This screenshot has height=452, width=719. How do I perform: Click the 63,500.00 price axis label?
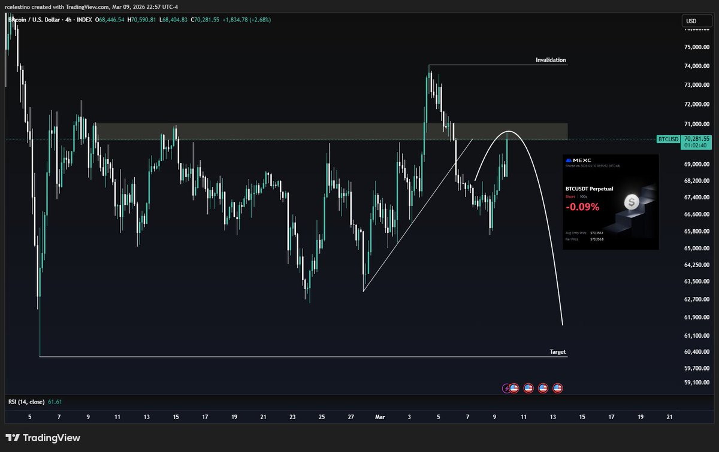pos(697,282)
